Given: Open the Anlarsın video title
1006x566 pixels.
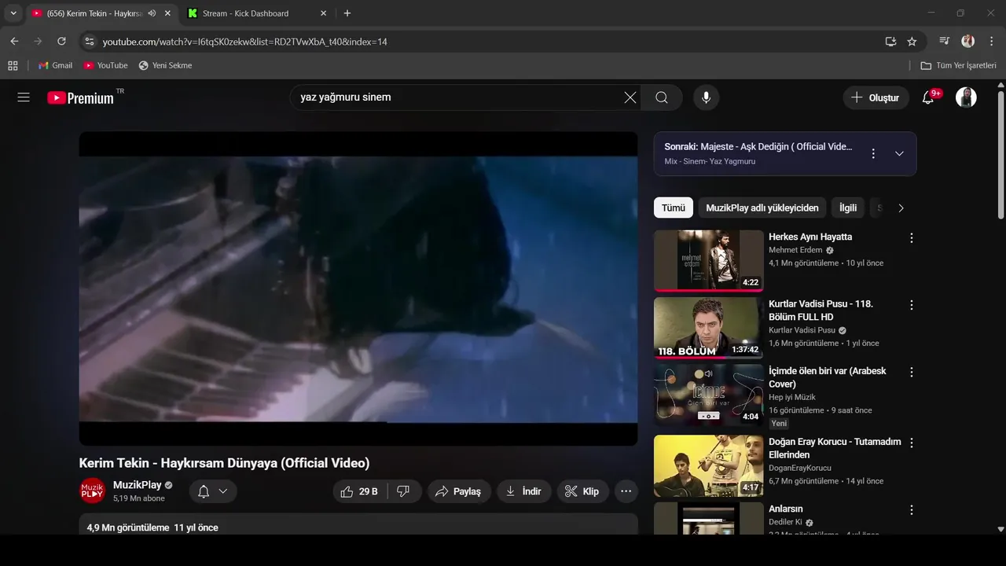Looking at the screenshot, I should pos(786,509).
